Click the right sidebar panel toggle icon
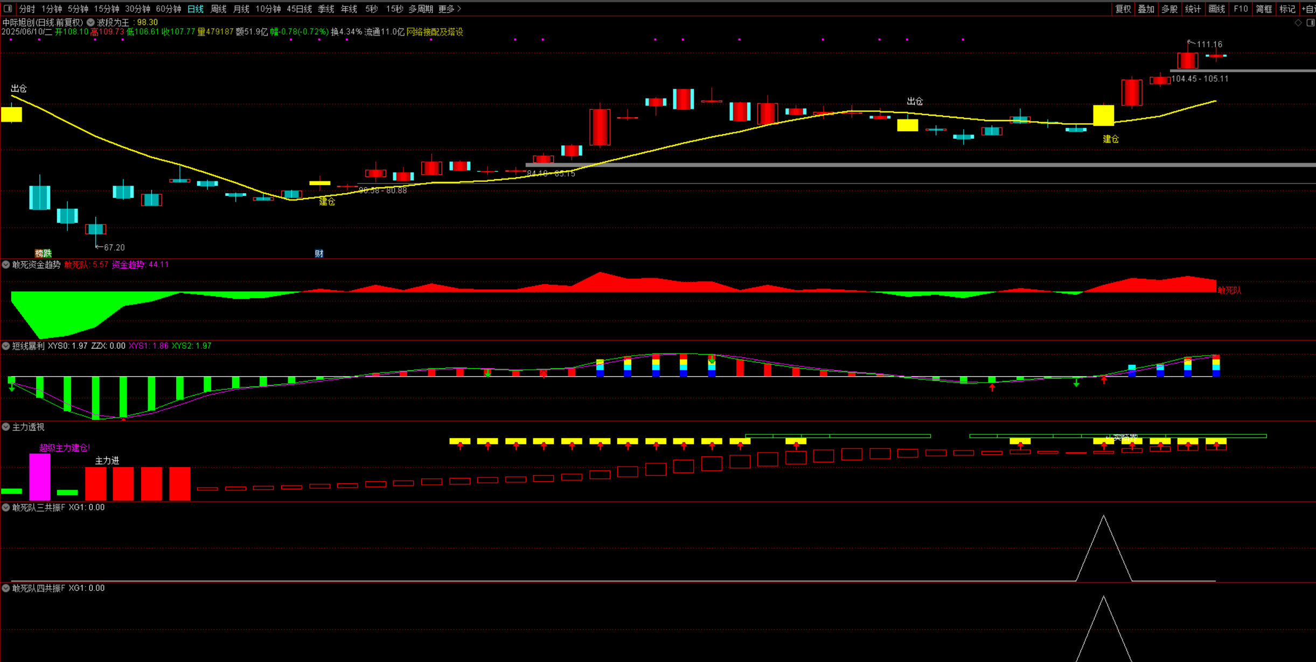 [x=1311, y=23]
